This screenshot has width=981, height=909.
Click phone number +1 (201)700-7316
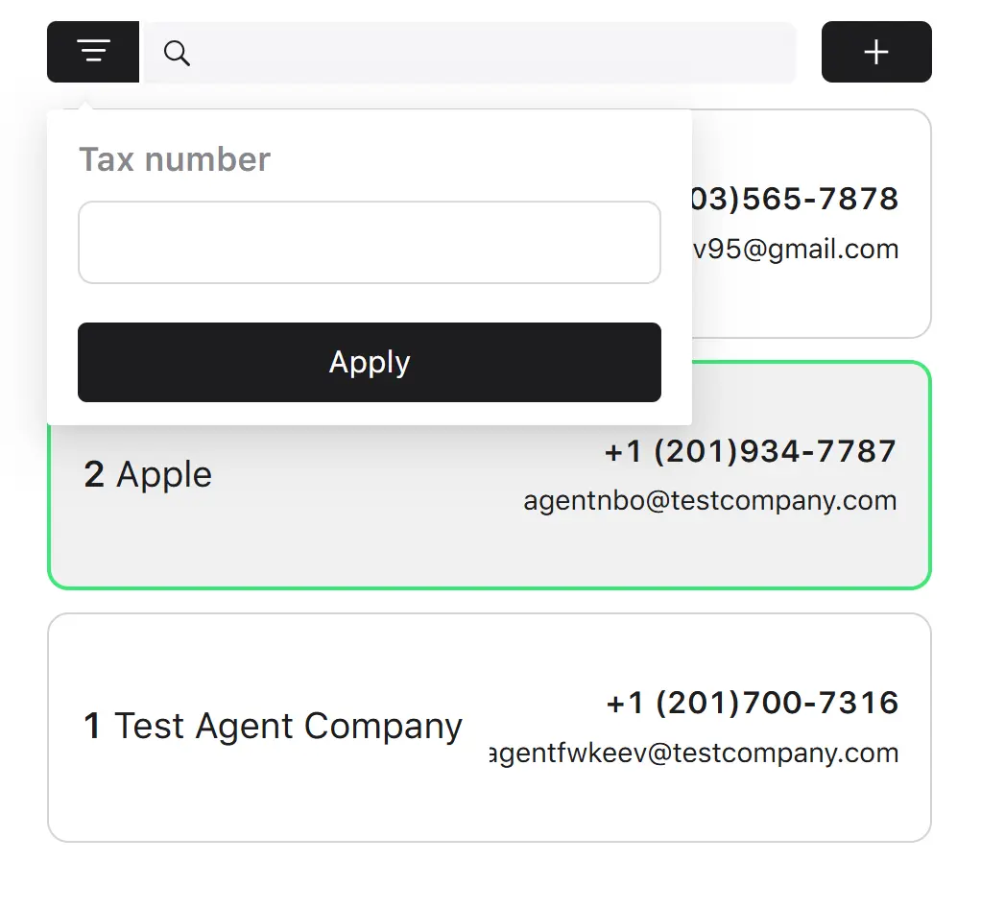click(752, 703)
